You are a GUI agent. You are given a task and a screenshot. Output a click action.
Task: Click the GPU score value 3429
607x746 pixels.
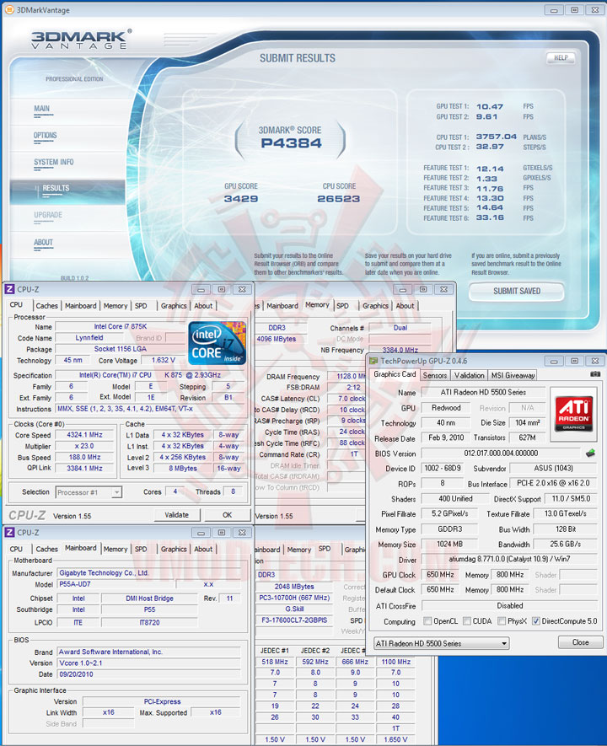click(x=241, y=198)
